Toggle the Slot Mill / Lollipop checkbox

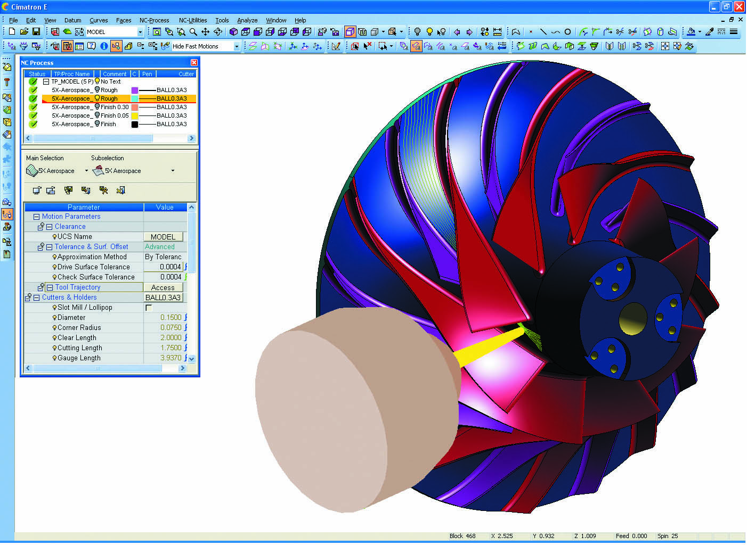click(x=149, y=308)
